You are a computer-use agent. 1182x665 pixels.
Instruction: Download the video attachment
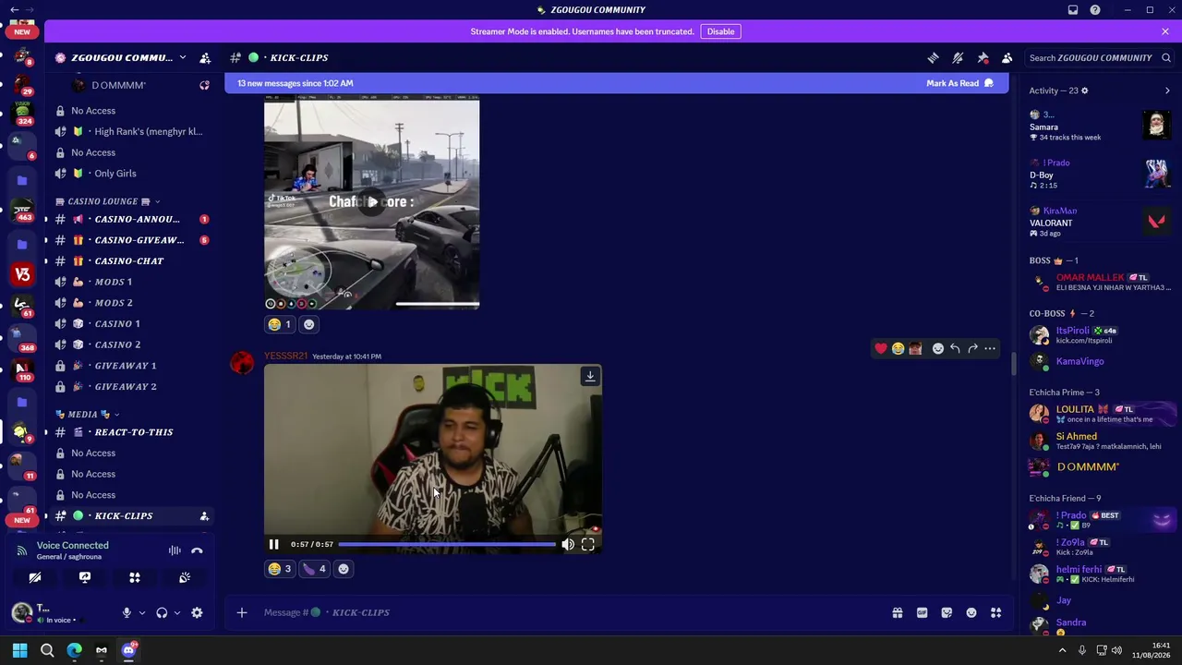point(590,376)
